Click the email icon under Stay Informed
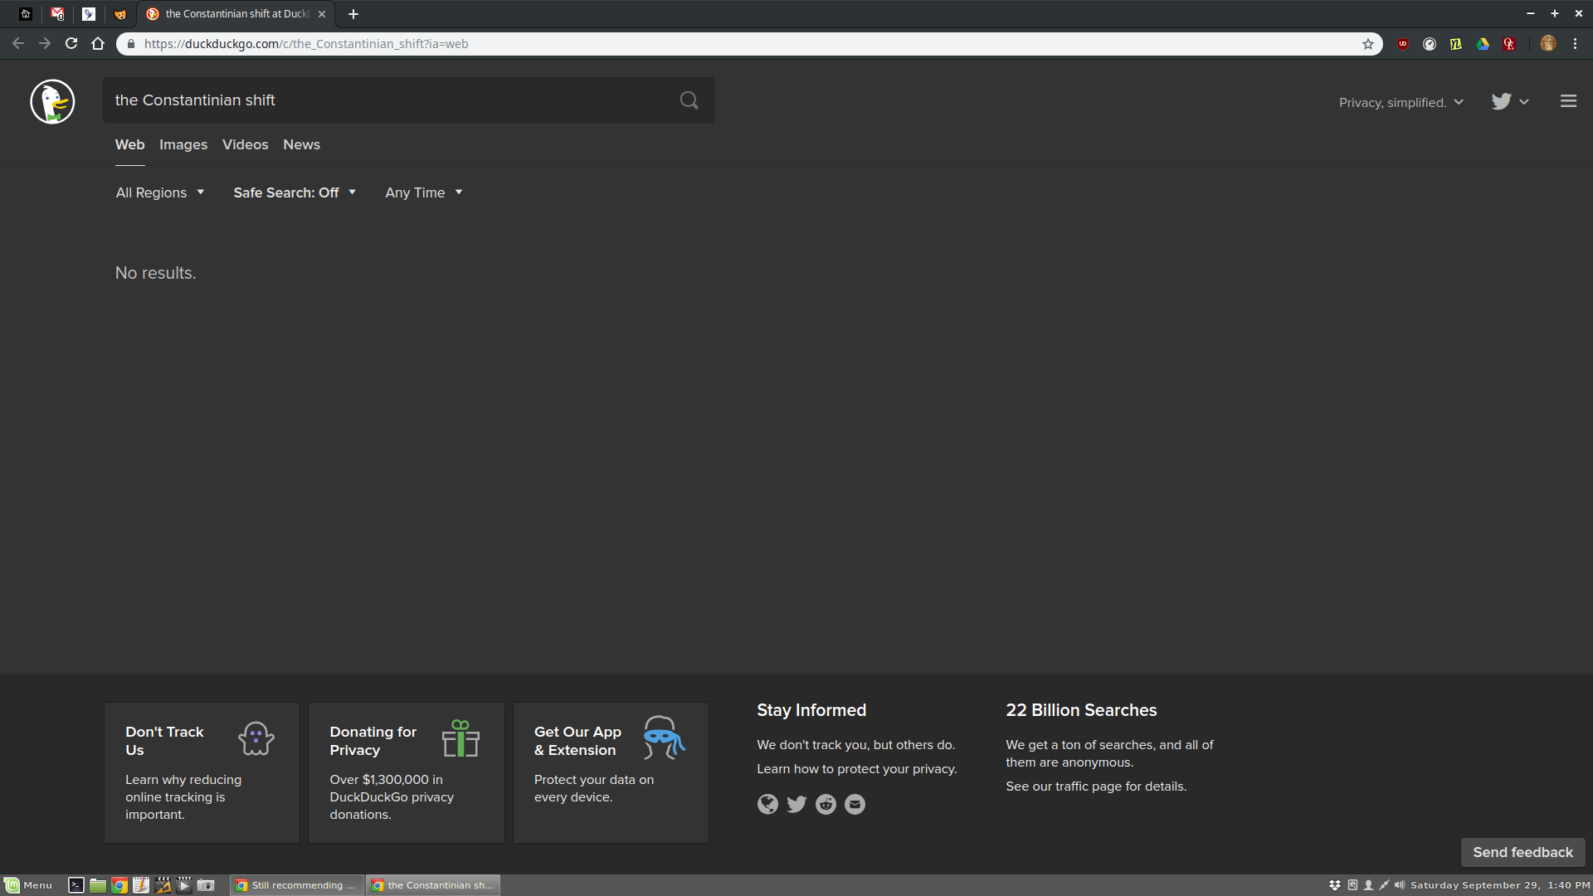 tap(855, 804)
